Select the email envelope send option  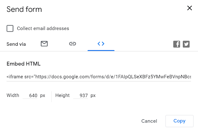point(44,44)
